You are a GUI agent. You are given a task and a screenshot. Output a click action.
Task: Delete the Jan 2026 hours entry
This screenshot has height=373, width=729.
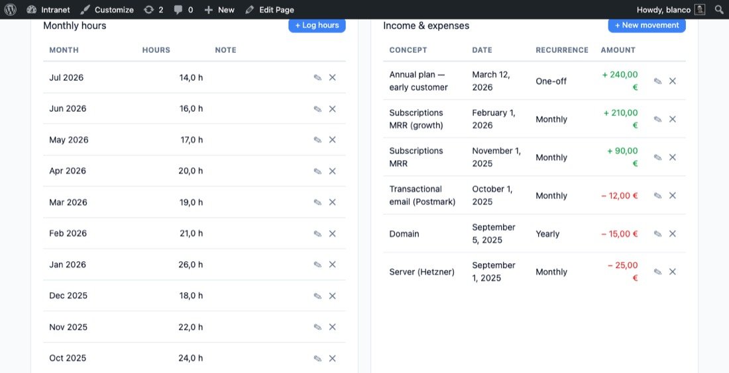click(x=333, y=265)
